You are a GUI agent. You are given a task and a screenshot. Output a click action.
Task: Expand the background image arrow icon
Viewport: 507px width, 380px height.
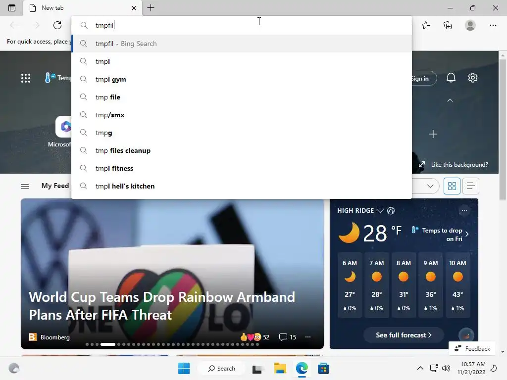422,165
